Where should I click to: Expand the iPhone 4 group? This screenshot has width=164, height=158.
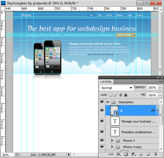click(112, 140)
